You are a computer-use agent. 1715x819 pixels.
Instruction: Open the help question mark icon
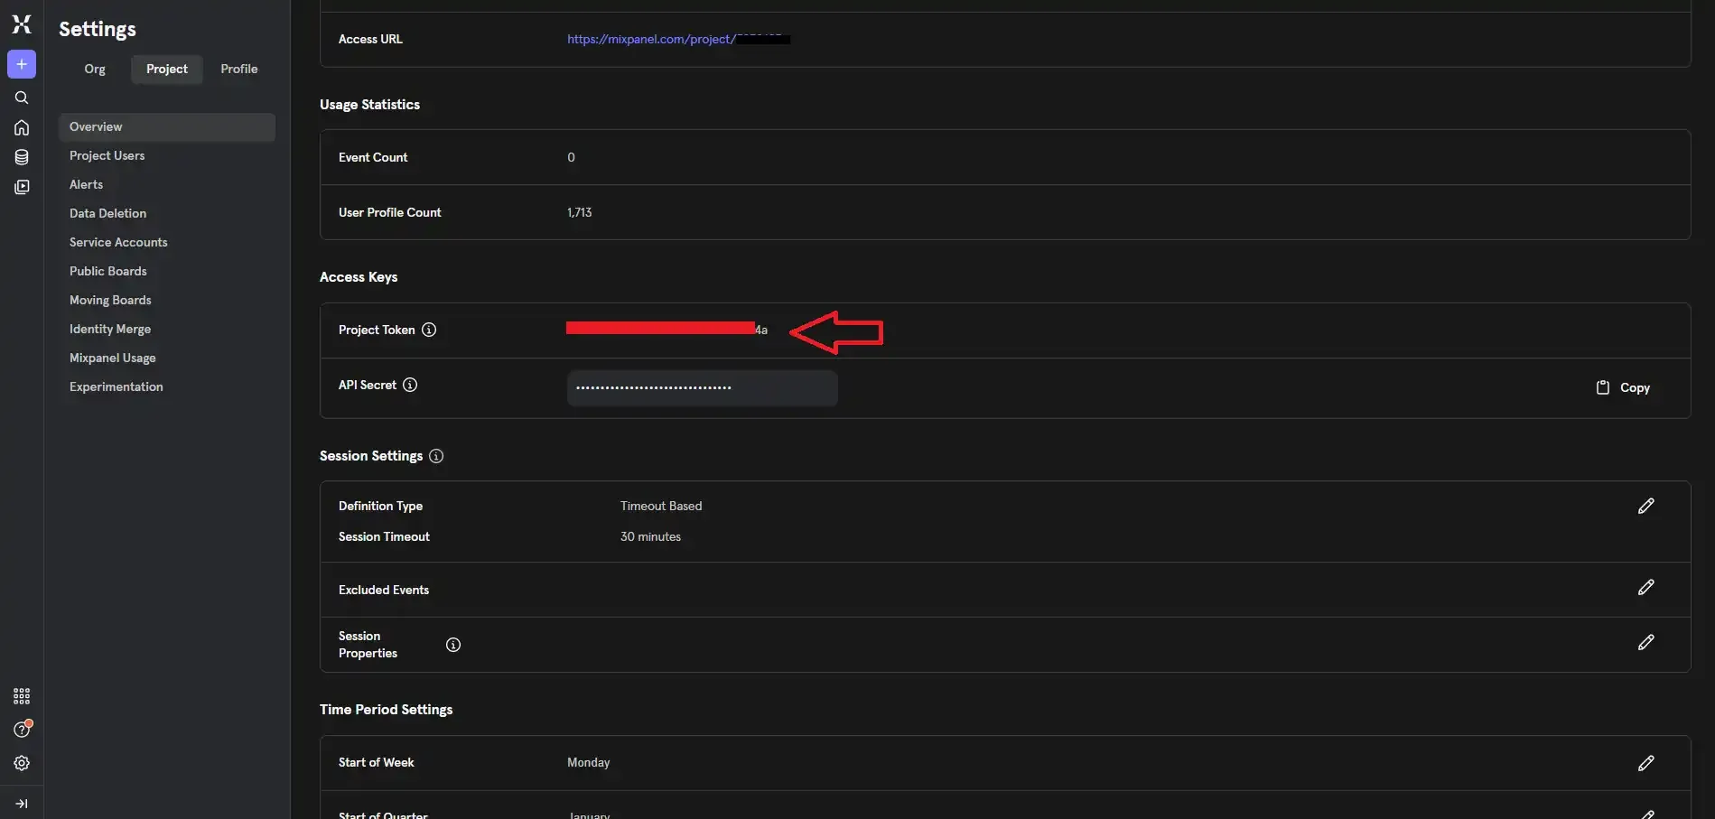tap(22, 730)
